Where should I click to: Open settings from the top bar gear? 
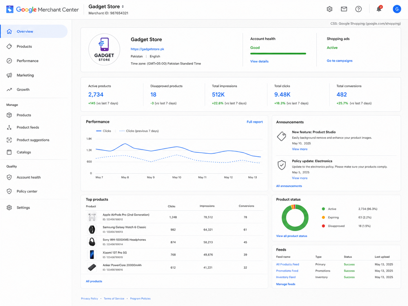pyautogui.click(x=329, y=9)
